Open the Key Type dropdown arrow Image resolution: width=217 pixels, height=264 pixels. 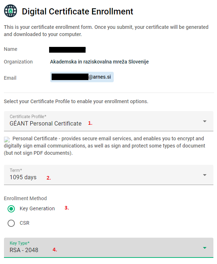point(204,248)
